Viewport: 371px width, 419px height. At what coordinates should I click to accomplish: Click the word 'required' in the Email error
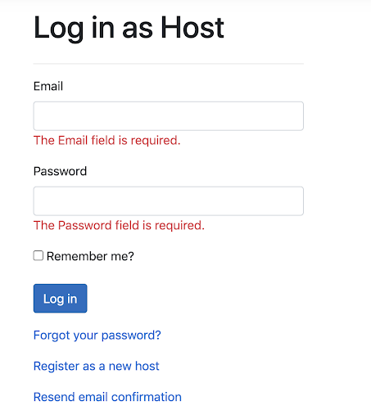click(x=154, y=141)
